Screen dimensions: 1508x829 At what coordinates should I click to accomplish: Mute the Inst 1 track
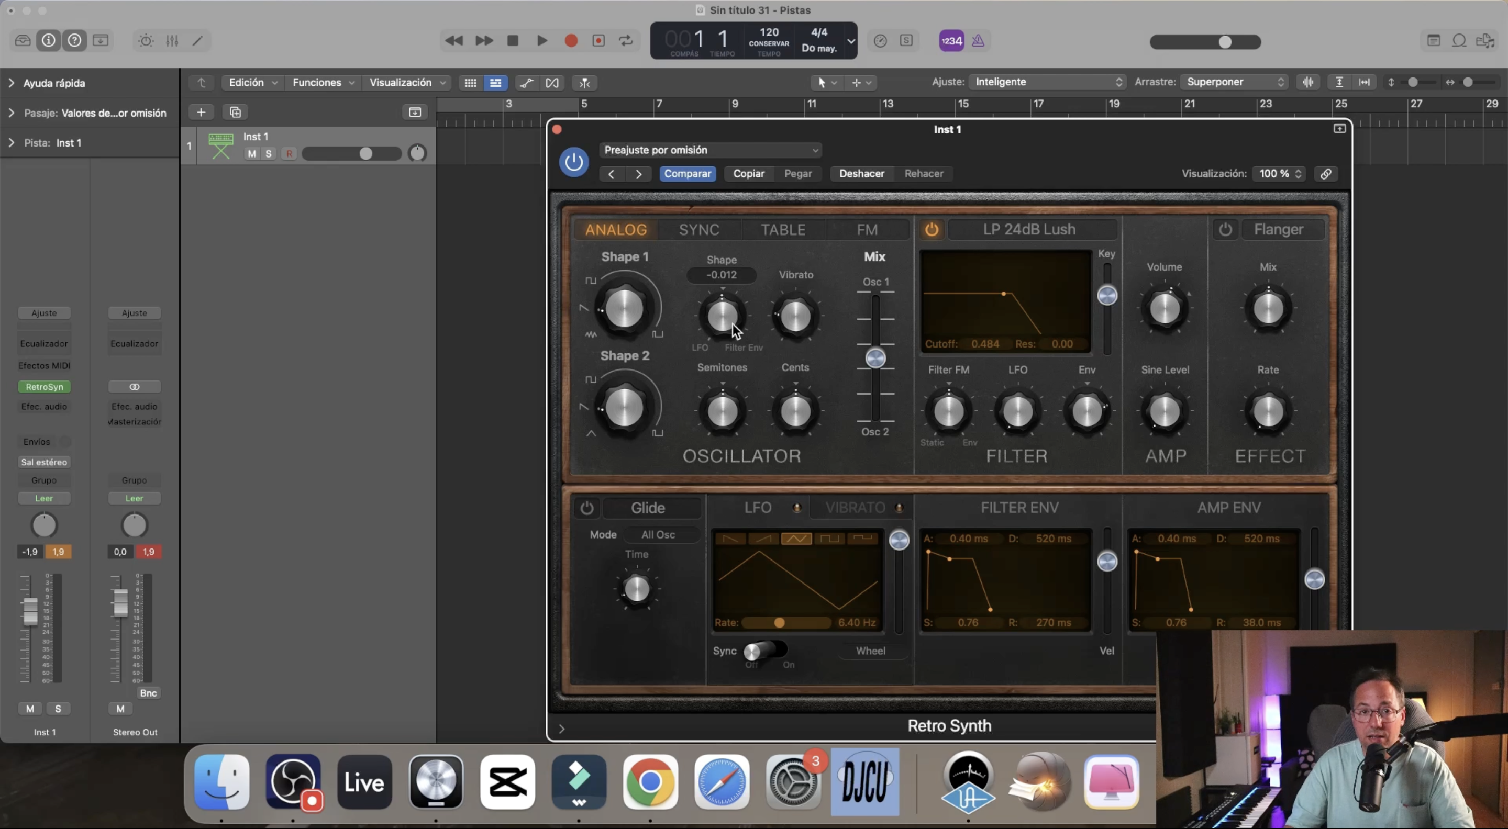[x=252, y=153]
